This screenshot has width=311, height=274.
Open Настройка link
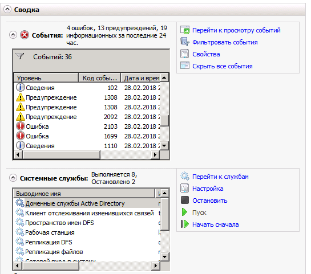pyautogui.click(x=208, y=189)
